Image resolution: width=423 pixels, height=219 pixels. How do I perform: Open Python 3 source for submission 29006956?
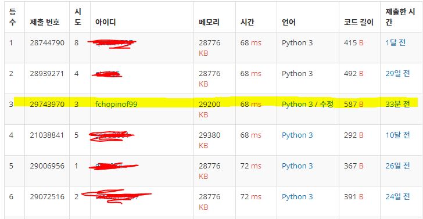(297, 166)
